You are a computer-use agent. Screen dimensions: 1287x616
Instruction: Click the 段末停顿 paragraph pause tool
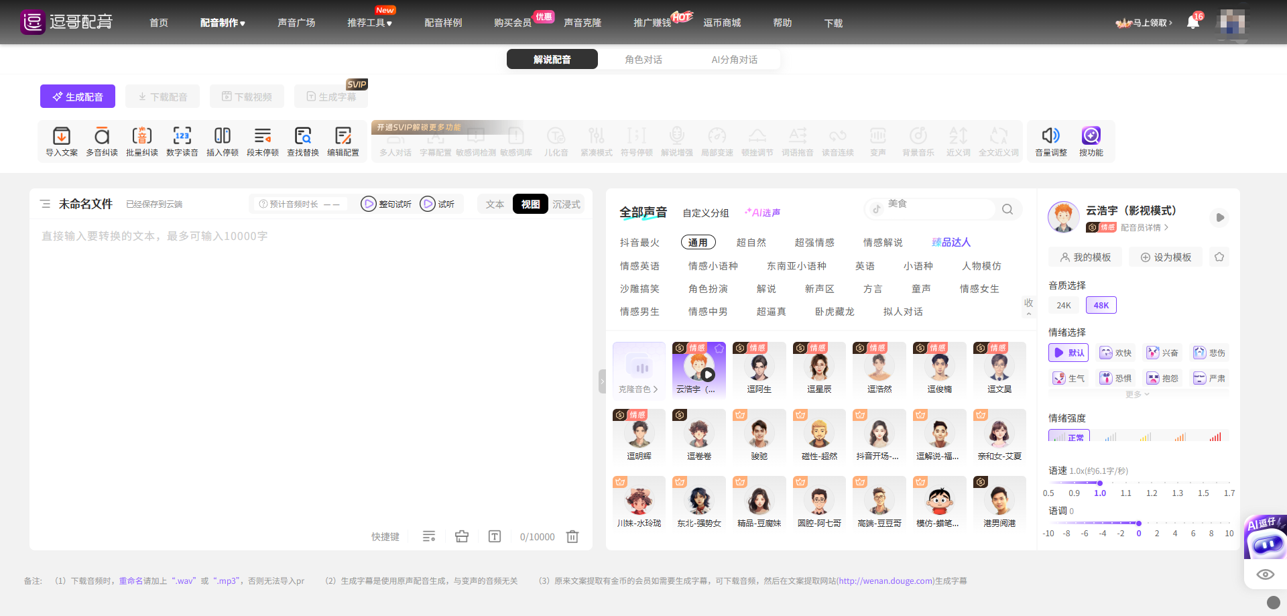tap(263, 141)
